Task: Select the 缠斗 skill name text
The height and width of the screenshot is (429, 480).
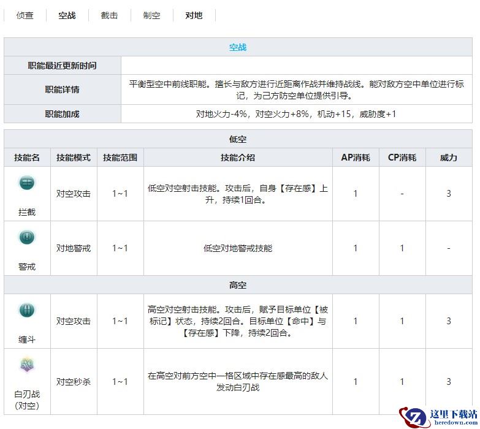Action: point(27,340)
